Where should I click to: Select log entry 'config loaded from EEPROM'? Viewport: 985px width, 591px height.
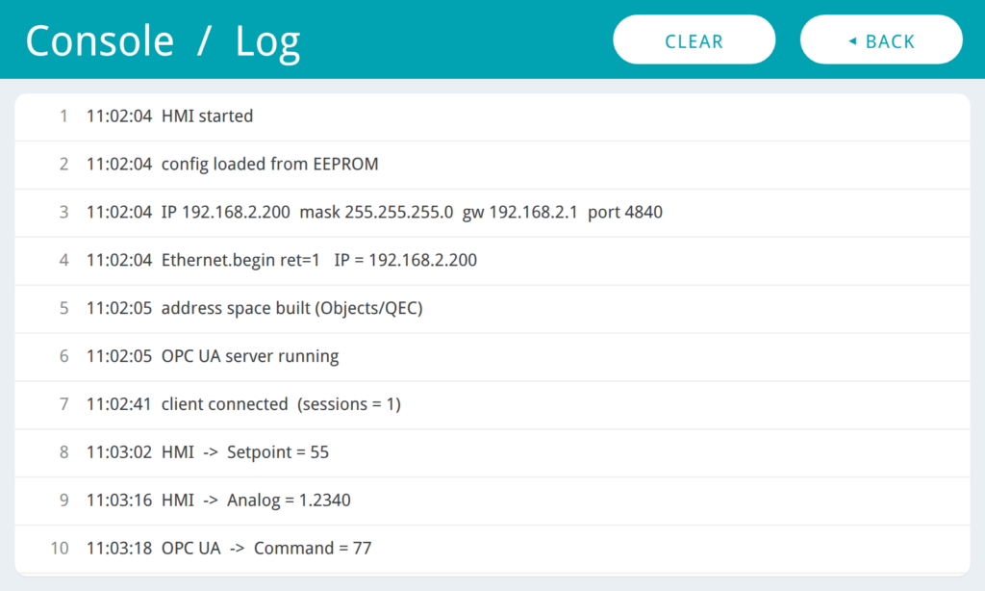click(492, 165)
